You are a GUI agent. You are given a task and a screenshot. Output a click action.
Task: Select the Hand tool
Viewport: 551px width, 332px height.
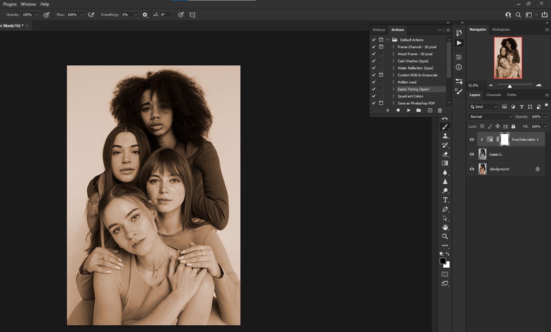click(x=445, y=227)
